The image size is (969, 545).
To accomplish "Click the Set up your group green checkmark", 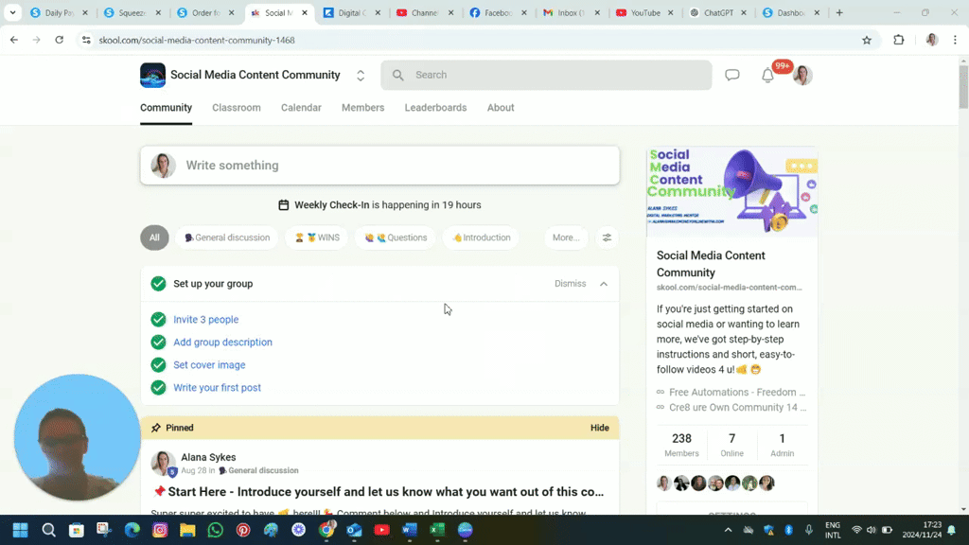I will pyautogui.click(x=158, y=284).
